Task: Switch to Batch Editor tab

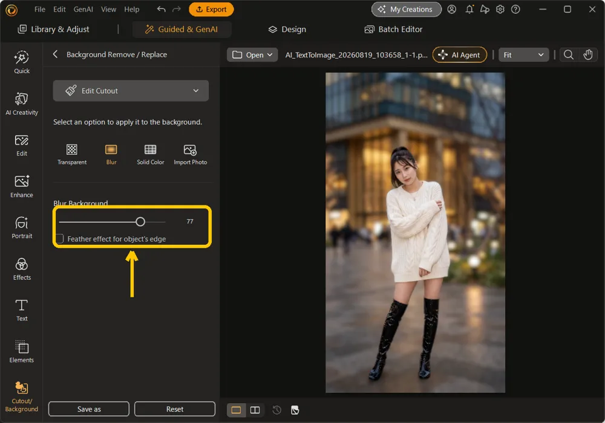Action: 394,29
